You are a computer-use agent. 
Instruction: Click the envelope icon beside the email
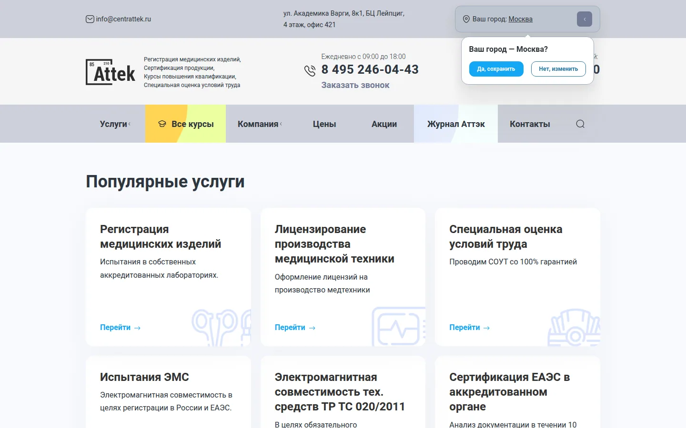90,19
